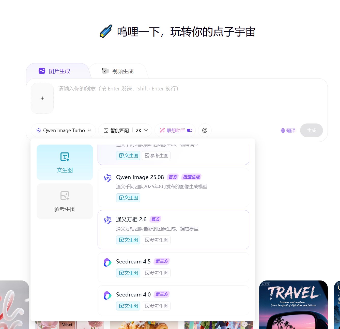340x329 pixels.
Task: Switch to the 视频生成 tab
Action: coord(118,71)
